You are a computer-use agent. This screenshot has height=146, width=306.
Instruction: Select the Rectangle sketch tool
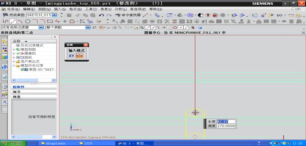(50, 21)
